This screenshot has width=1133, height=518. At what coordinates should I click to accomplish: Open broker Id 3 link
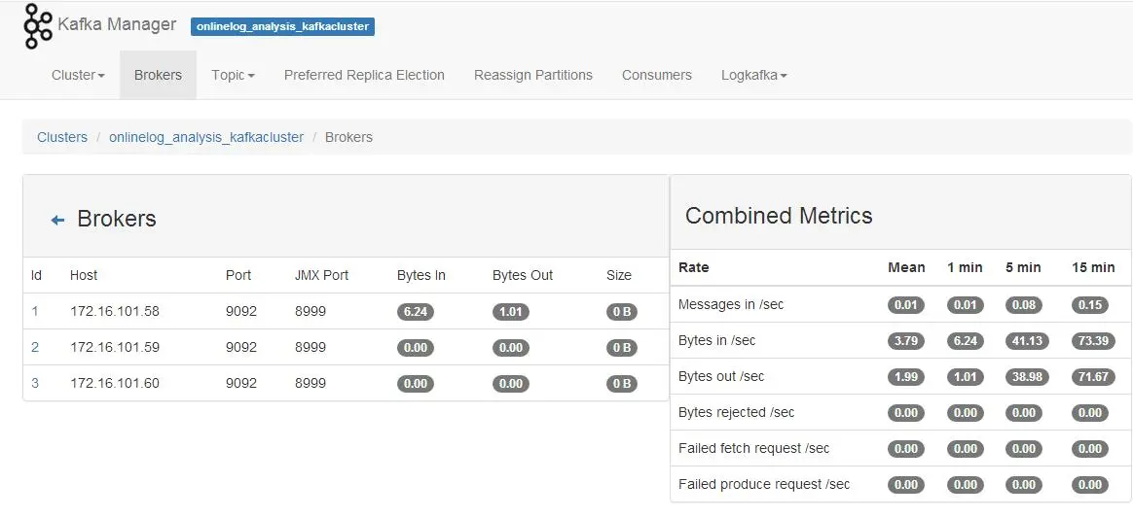35,383
